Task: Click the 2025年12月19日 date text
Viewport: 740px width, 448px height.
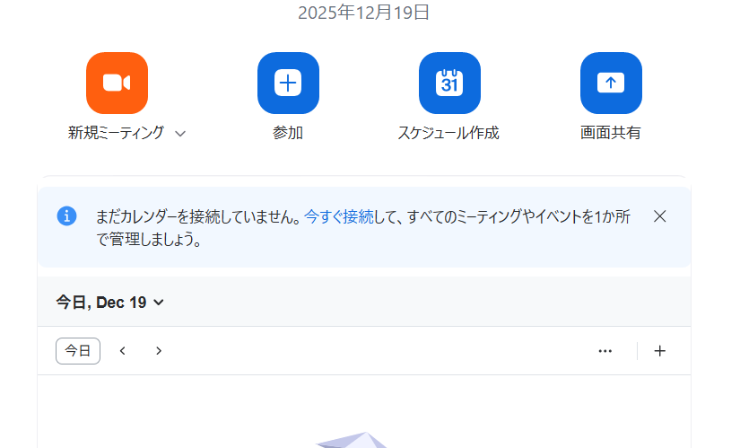Action: (x=364, y=13)
